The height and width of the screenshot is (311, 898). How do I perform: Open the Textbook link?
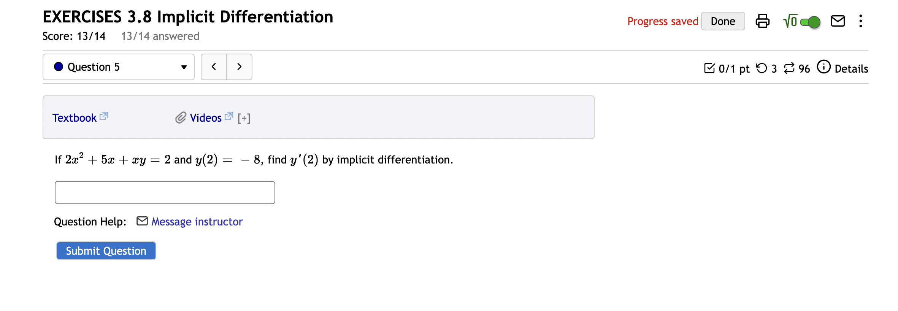75,118
